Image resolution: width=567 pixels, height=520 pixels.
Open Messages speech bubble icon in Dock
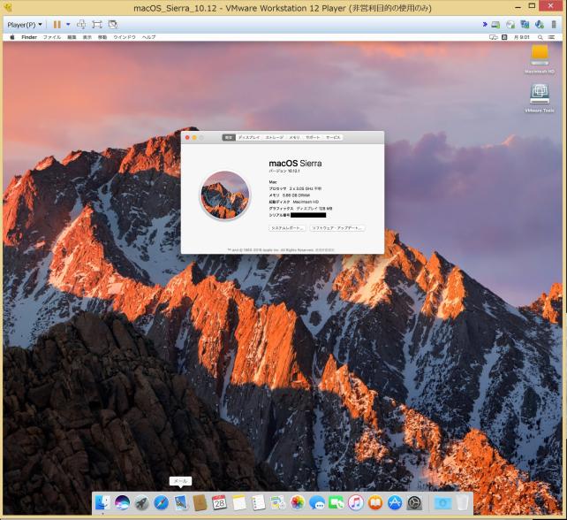coord(317,502)
